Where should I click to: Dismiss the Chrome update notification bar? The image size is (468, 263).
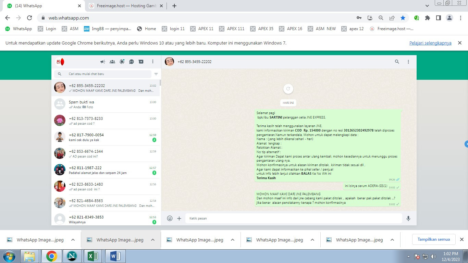460,43
